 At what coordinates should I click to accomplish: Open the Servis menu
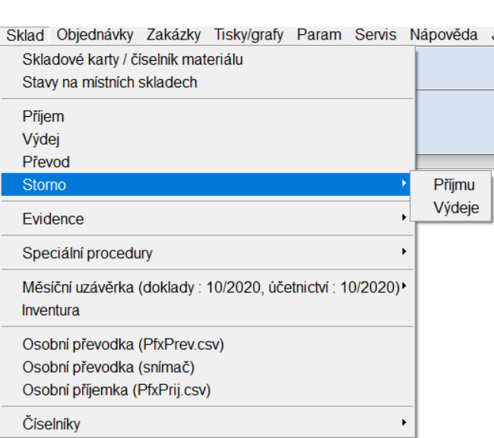coord(375,35)
